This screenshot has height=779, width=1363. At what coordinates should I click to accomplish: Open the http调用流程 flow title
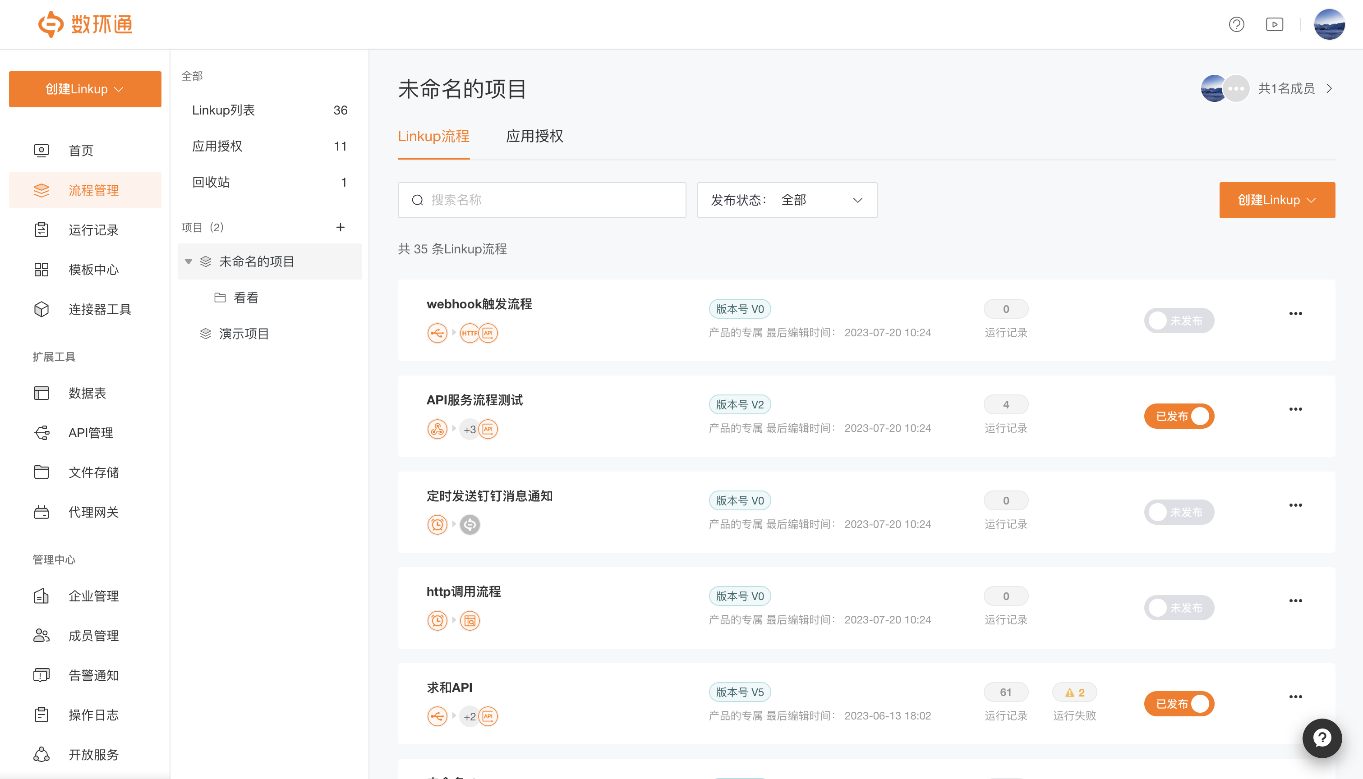click(464, 591)
